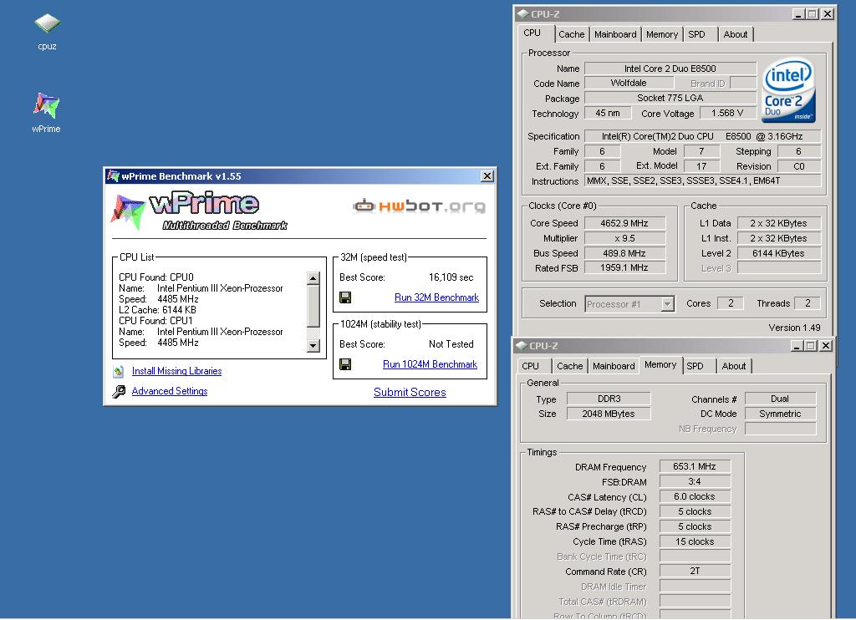Switch to Mainboard tab in upper CPU-Z

(615, 34)
